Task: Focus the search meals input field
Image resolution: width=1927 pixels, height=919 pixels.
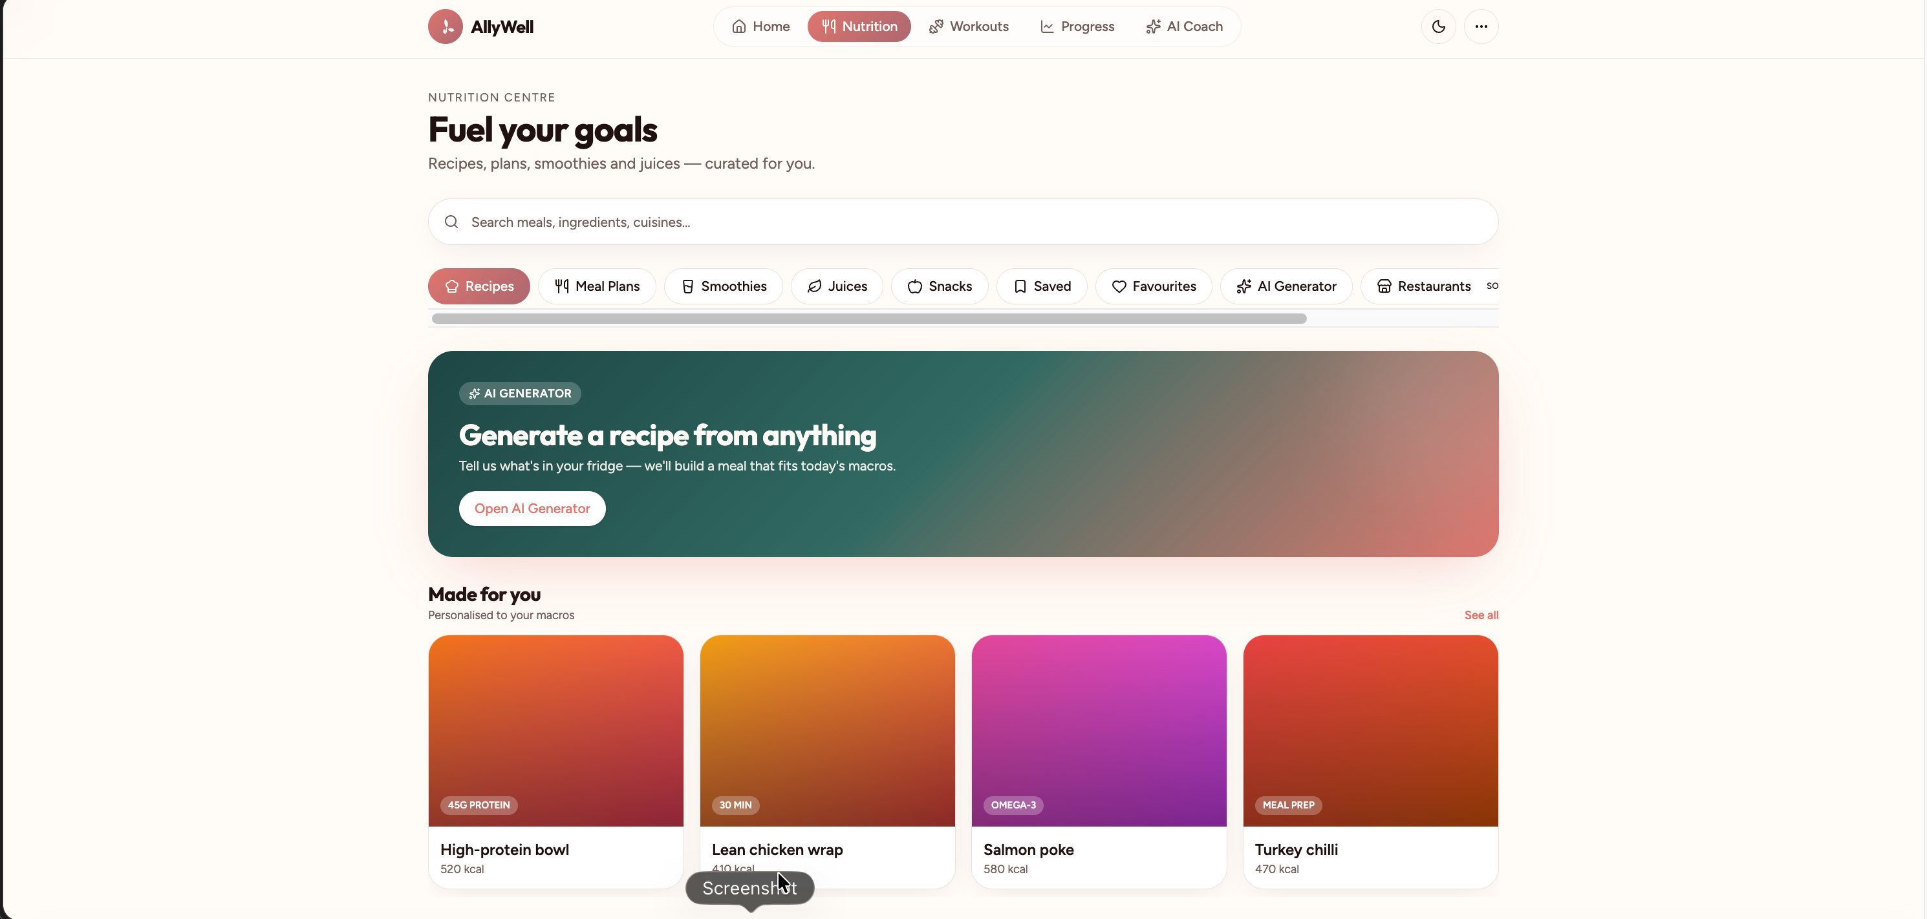Action: tap(963, 222)
